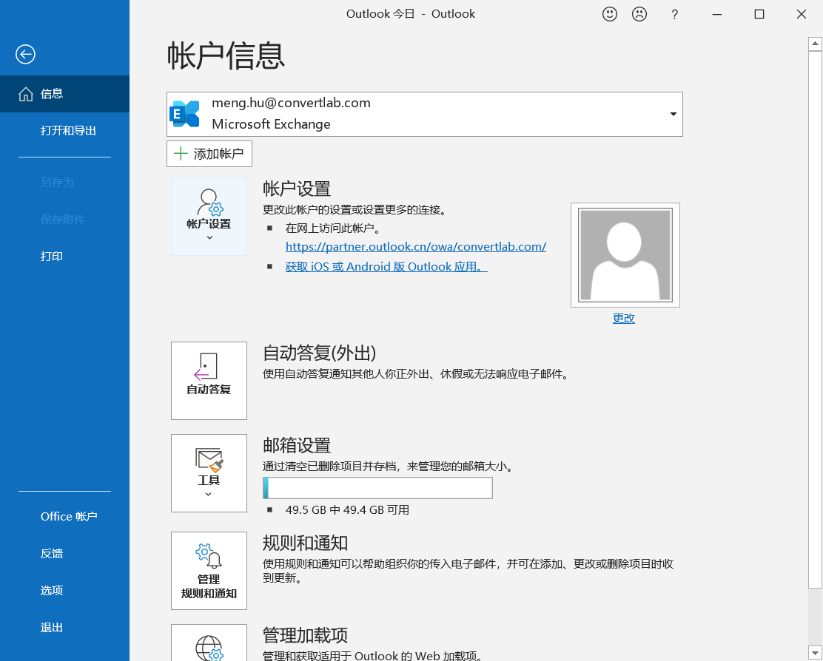Open the 自动答复 door icon button
Viewport: 823px width, 661px height.
209,381
